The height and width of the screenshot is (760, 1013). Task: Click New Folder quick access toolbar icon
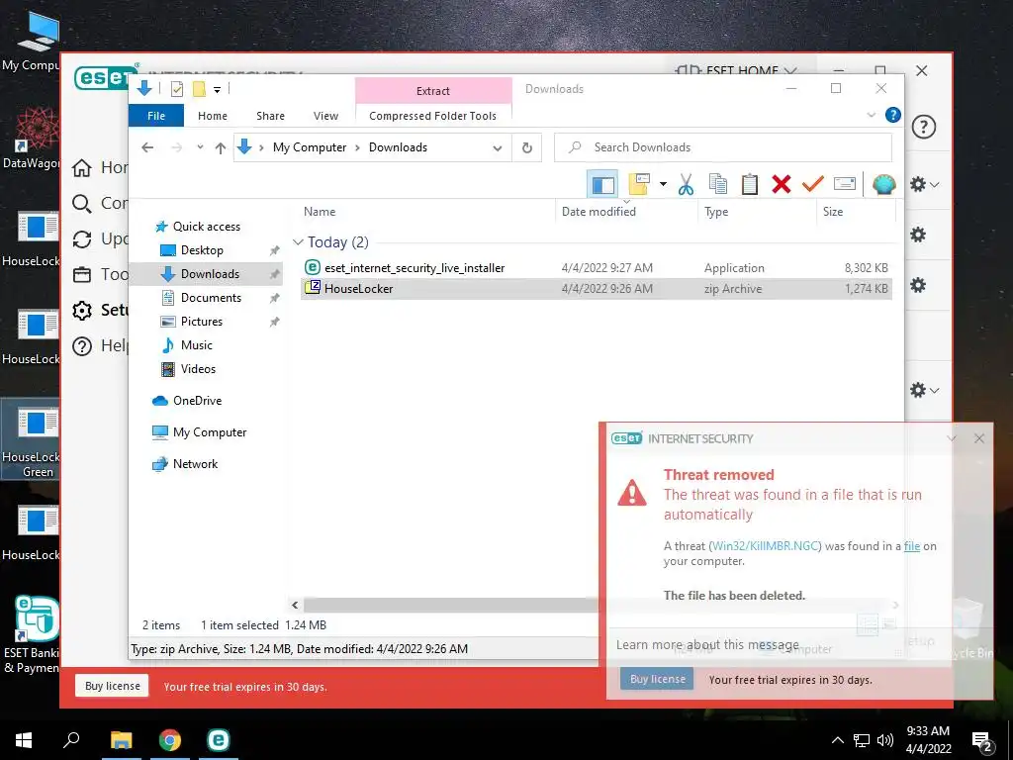click(x=199, y=89)
